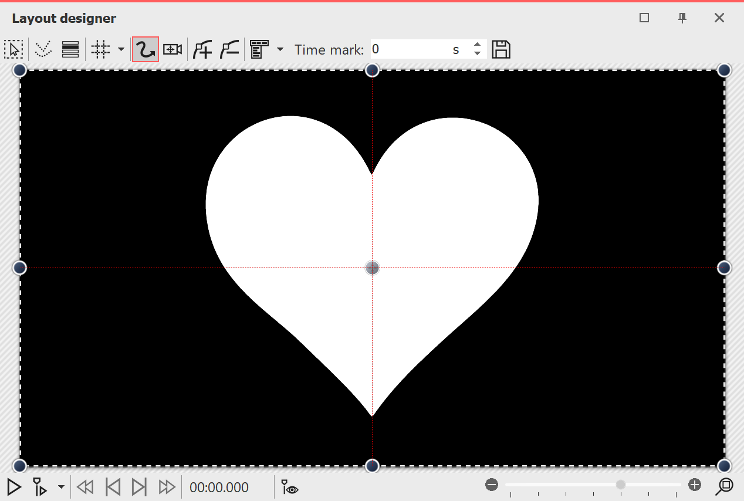Pin the Layout designer window

(682, 18)
